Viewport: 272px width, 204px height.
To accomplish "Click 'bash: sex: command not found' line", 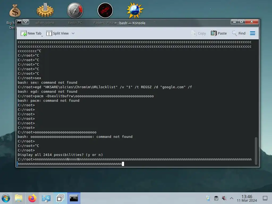I will [x=47, y=83].
